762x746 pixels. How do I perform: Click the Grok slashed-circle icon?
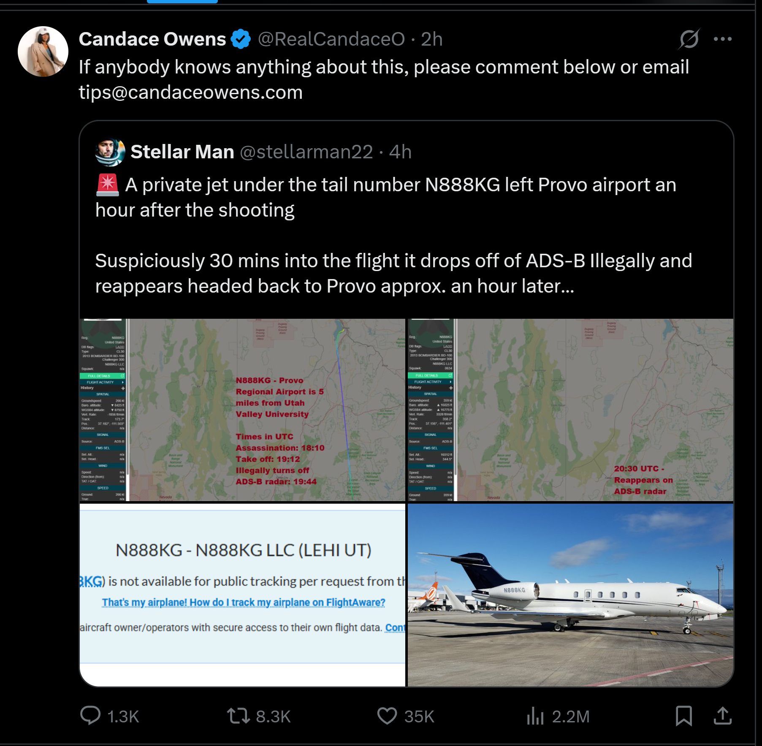tap(689, 39)
